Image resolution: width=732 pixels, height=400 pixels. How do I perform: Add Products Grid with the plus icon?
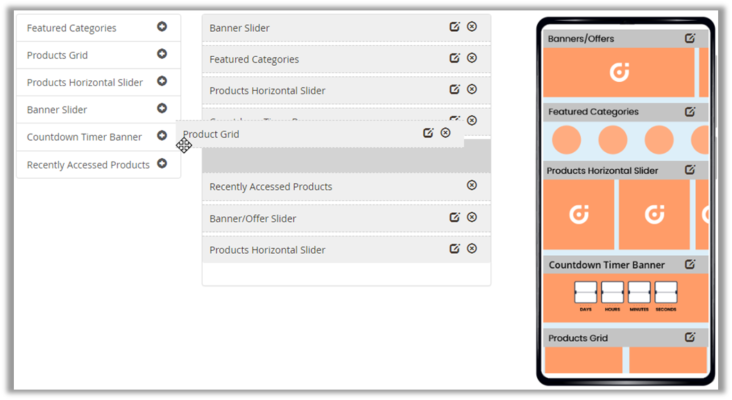click(162, 54)
